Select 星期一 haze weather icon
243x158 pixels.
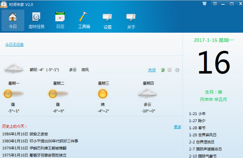(14, 94)
